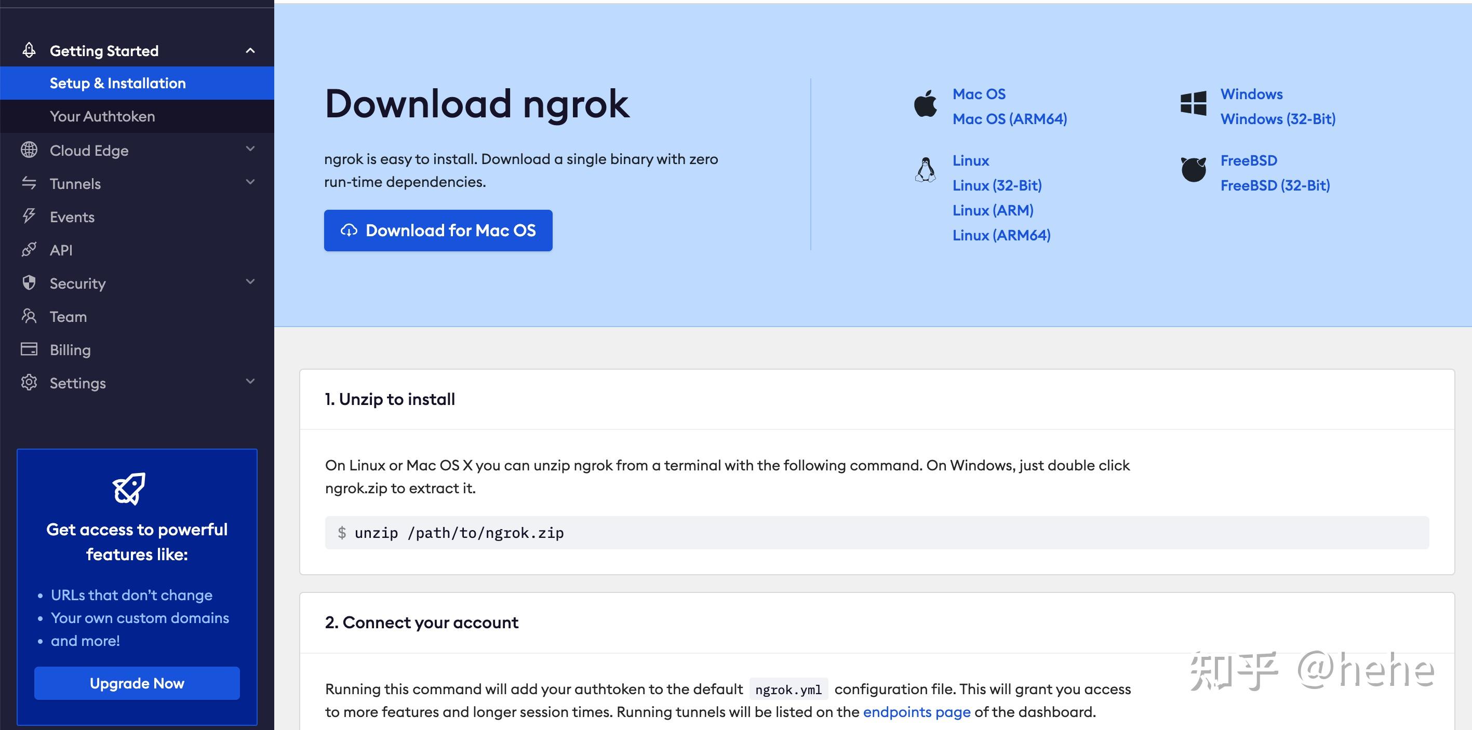Select Setup & Installation menu item

pos(118,84)
